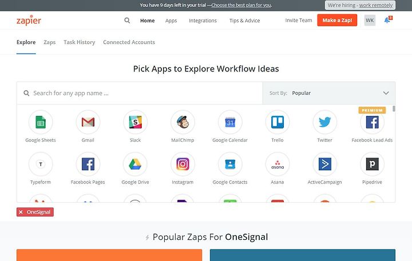Viewport: 412px width, 261px height.
Task: Follow 'Choose the best plan for you' link
Action: click(241, 5)
